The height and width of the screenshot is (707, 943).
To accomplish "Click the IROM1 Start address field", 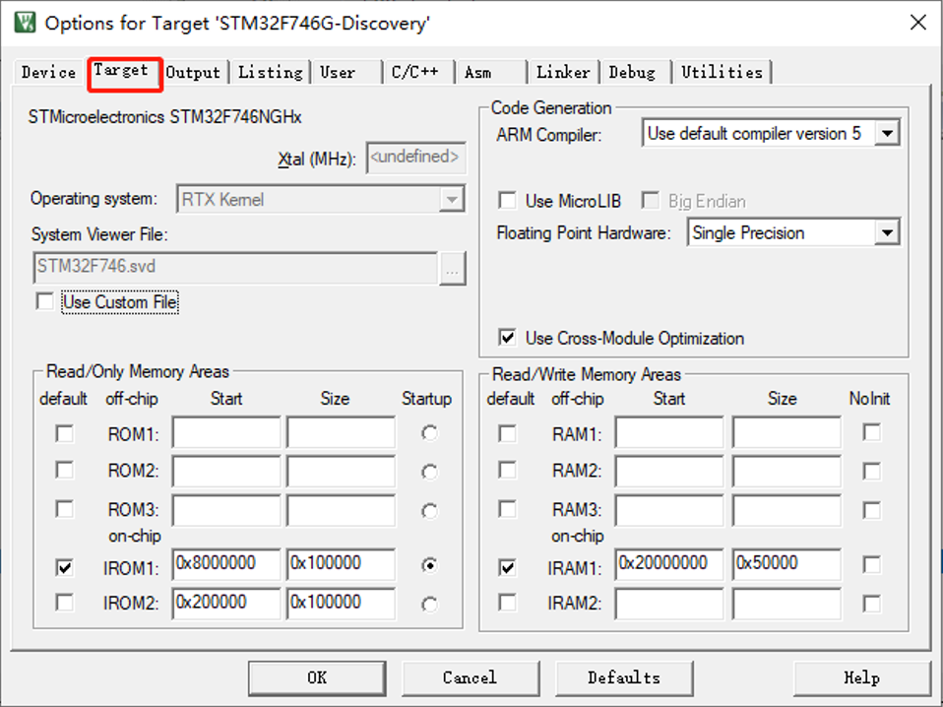I will [x=226, y=564].
